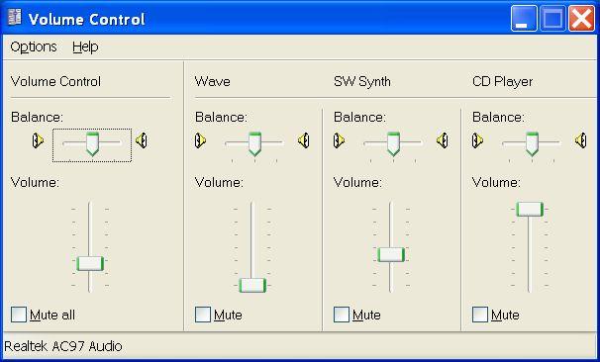Tick the CD Player Mute checkbox
Screen dimensions: 600x362
click(480, 315)
